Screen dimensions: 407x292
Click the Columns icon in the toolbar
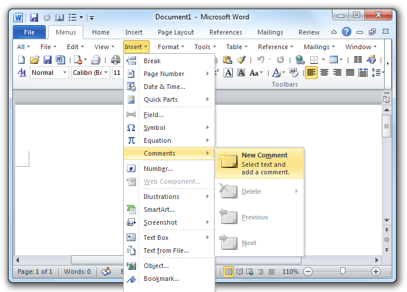(358, 60)
